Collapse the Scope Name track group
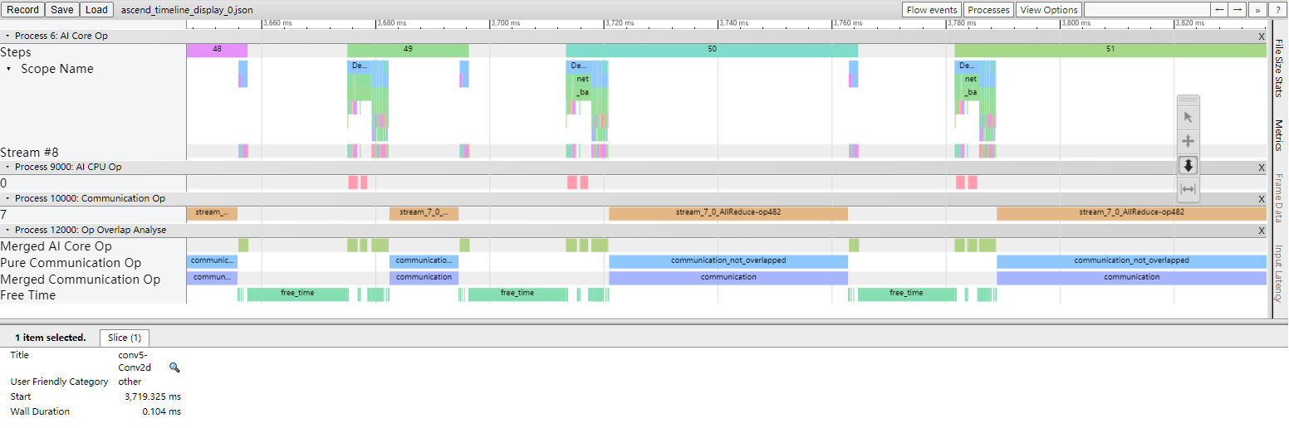1289x428 pixels. pos(9,69)
